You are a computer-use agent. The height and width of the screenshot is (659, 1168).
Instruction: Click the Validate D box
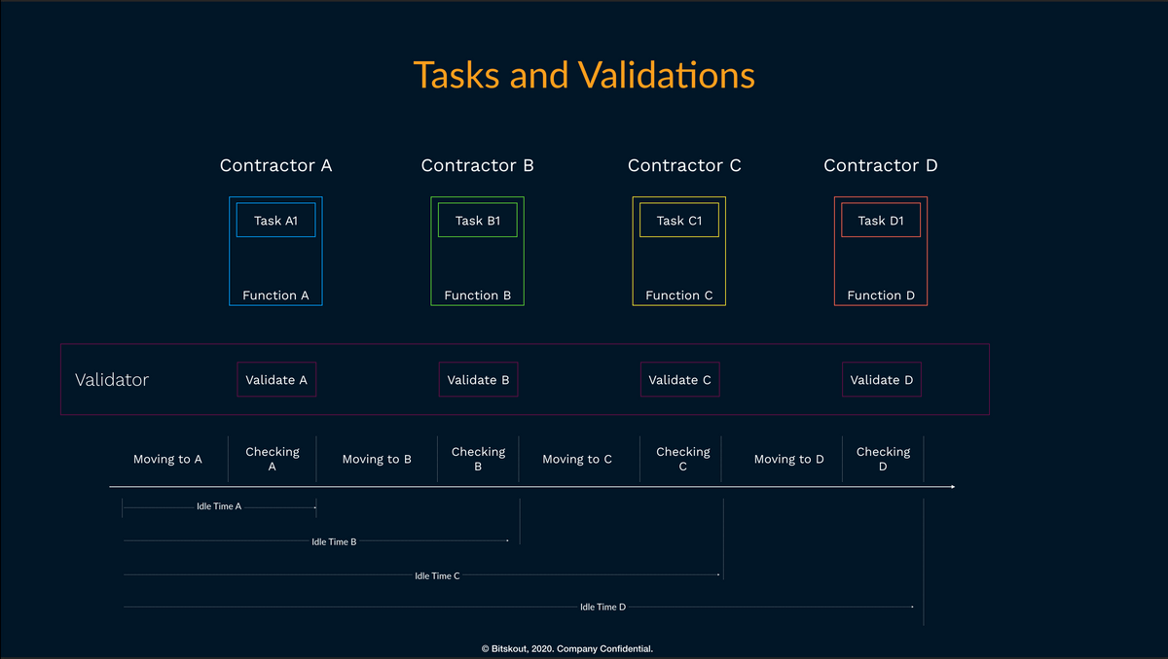point(881,379)
